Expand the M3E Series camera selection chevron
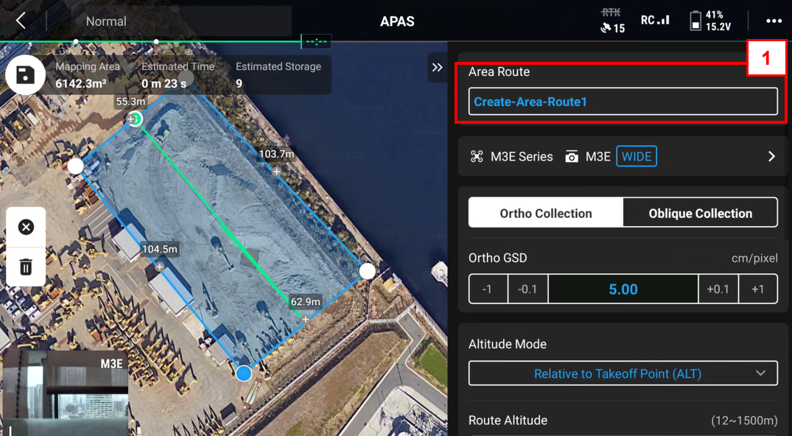792x436 pixels. click(771, 157)
